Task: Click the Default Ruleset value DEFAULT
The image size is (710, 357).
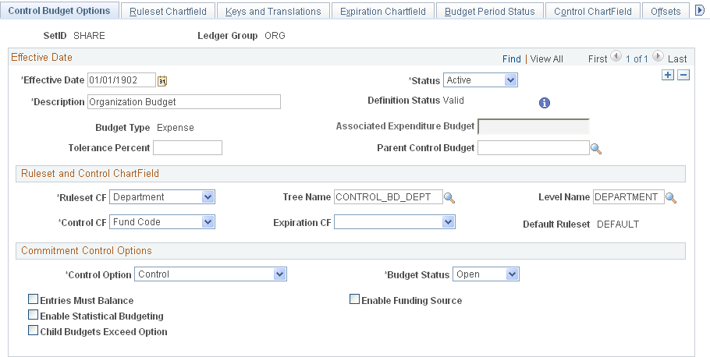Action: (x=618, y=224)
